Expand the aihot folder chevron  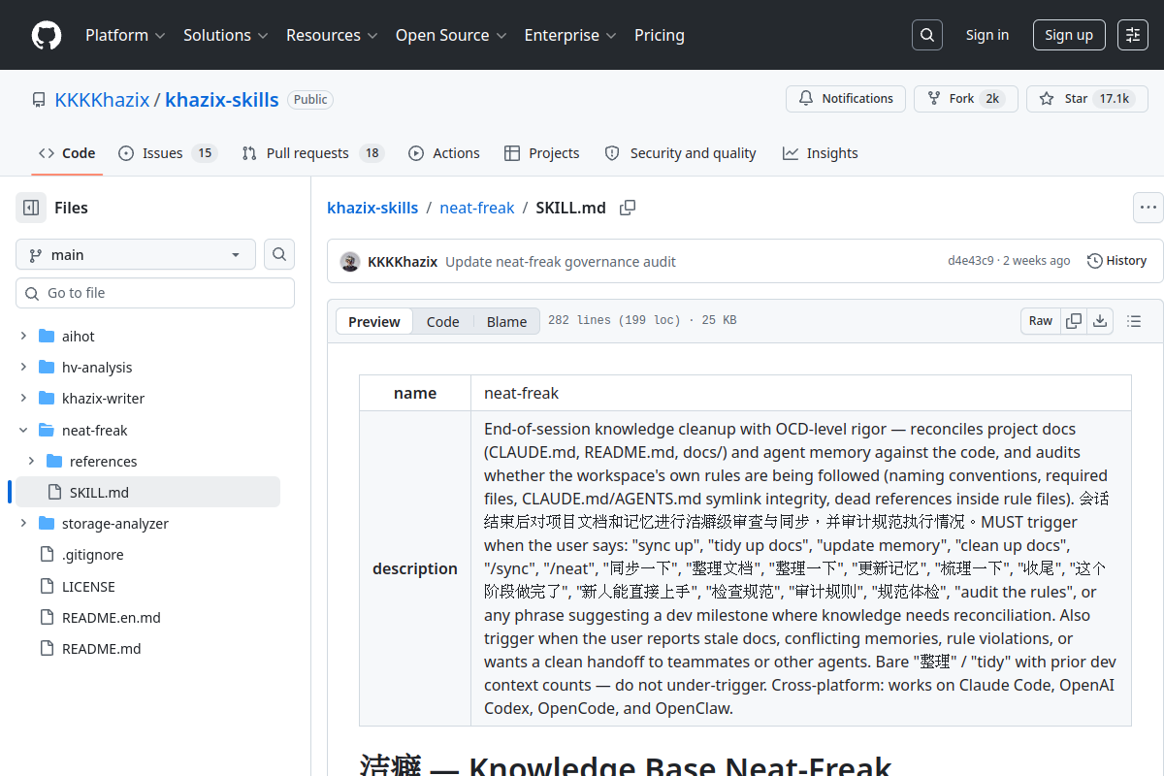23,337
